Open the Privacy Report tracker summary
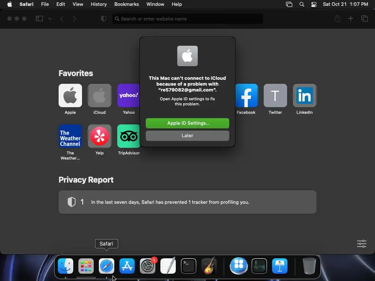 point(187,202)
